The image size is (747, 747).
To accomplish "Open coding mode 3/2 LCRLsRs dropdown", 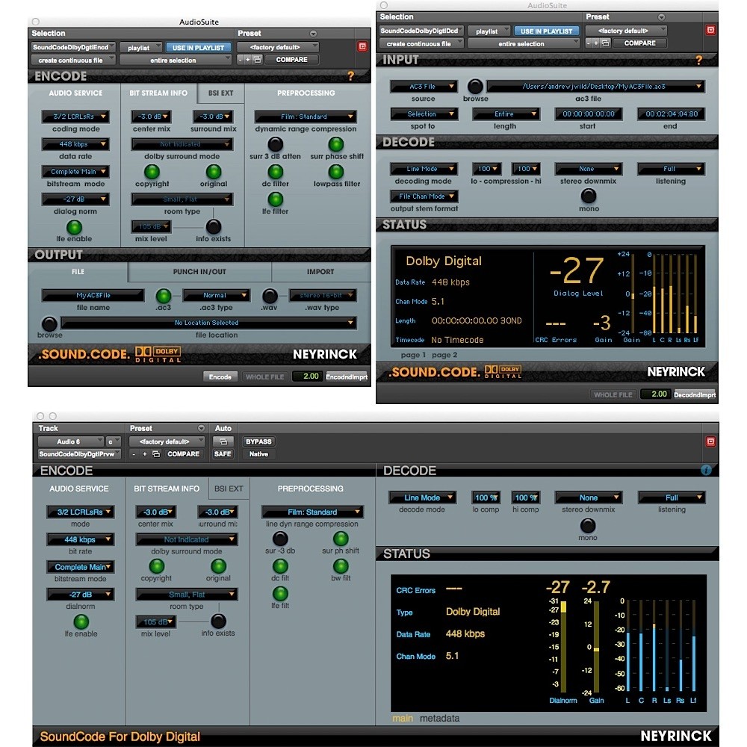I will [75, 117].
